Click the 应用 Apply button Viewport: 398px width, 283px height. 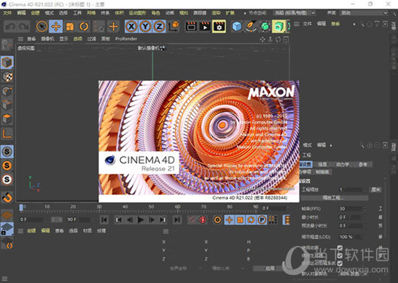click(270, 269)
